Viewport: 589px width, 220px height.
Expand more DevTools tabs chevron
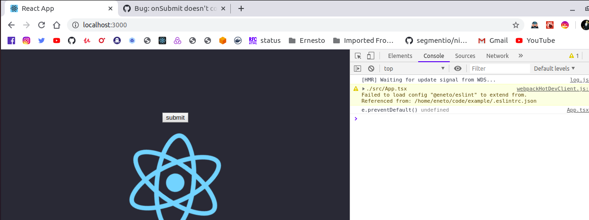(x=521, y=56)
